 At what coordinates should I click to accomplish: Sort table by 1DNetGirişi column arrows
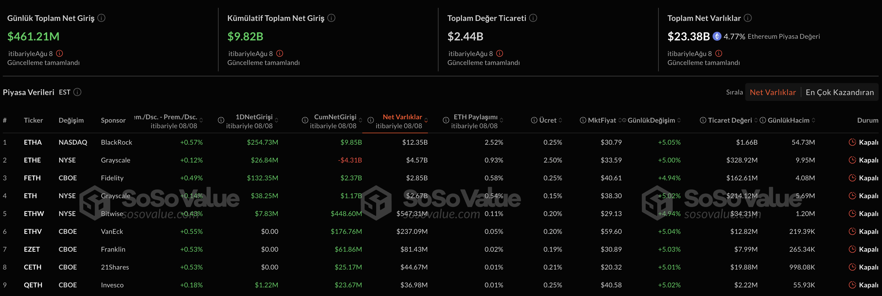tap(277, 120)
